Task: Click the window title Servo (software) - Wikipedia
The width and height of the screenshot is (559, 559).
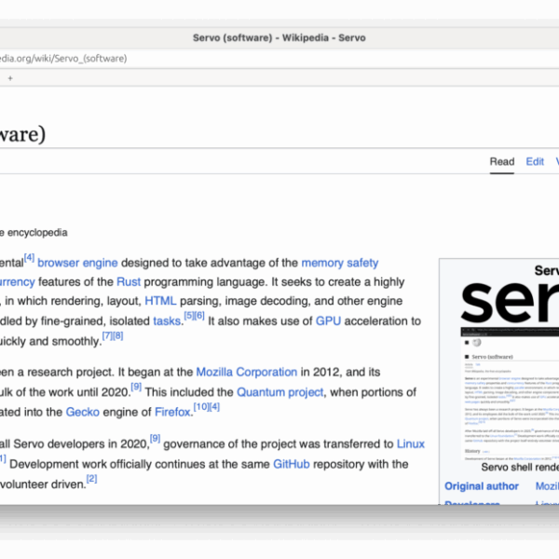Action: [x=279, y=38]
